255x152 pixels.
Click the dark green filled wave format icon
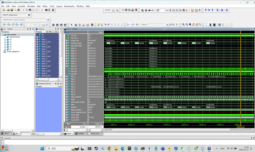pyautogui.click(x=214, y=25)
